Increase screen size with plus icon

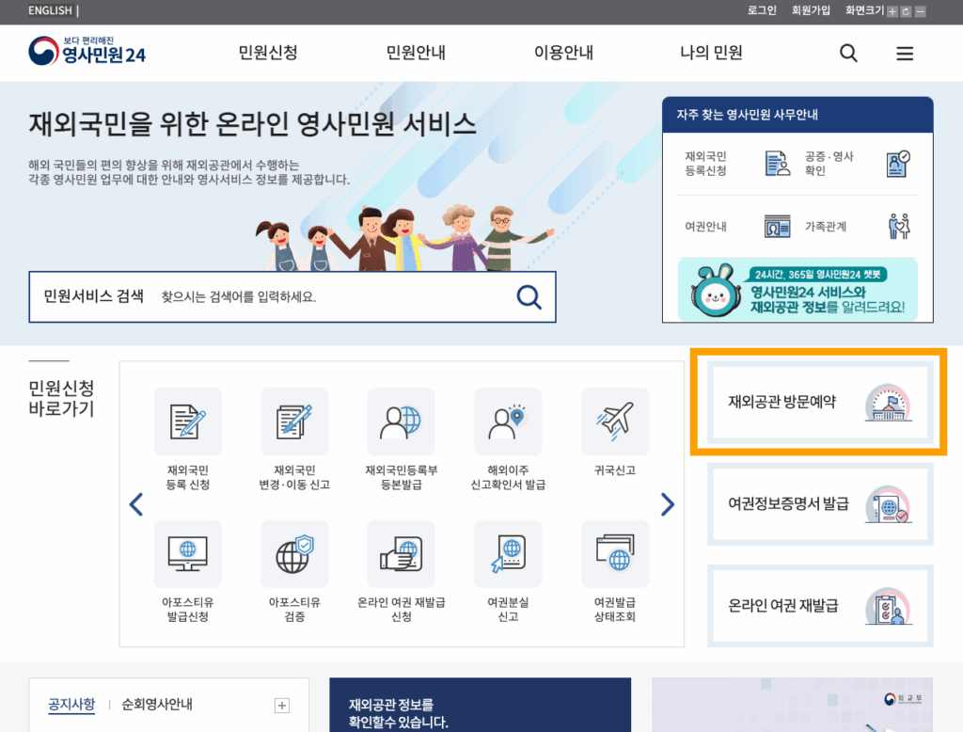point(892,11)
